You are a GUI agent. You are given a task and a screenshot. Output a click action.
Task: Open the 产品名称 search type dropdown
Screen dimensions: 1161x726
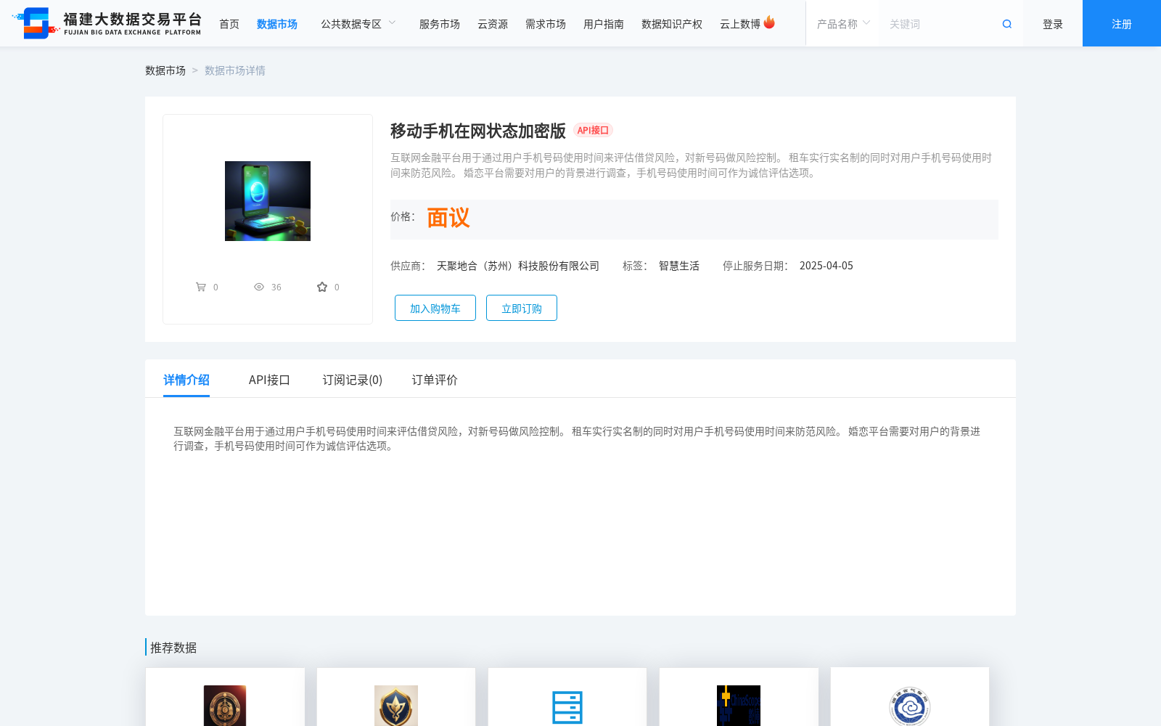pos(843,24)
